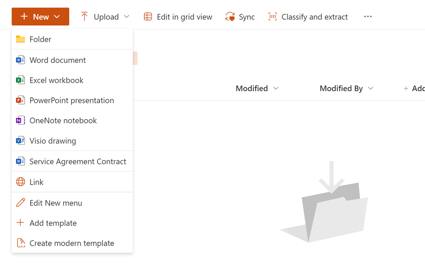Screen dimensions: 425x264
Task: Open the Modified column dropdown
Action: [276, 89]
